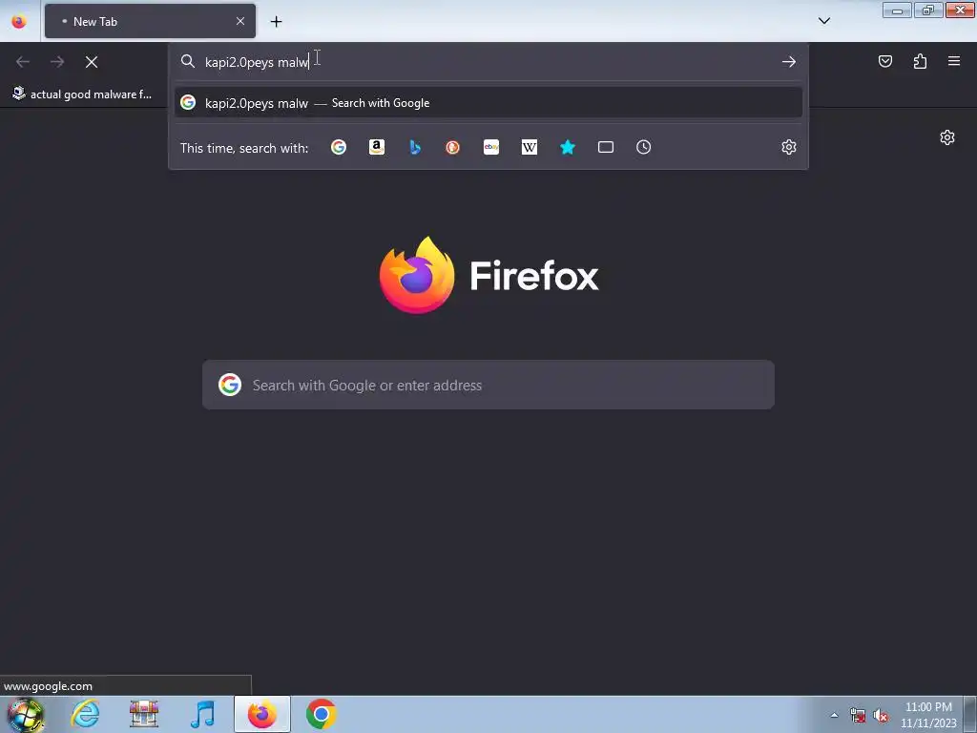Search open tabs using the tab icon

[x=606, y=147]
